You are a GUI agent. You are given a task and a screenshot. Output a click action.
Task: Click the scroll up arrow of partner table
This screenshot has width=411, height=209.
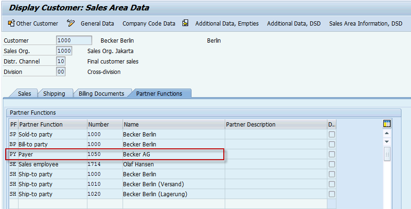(387, 134)
